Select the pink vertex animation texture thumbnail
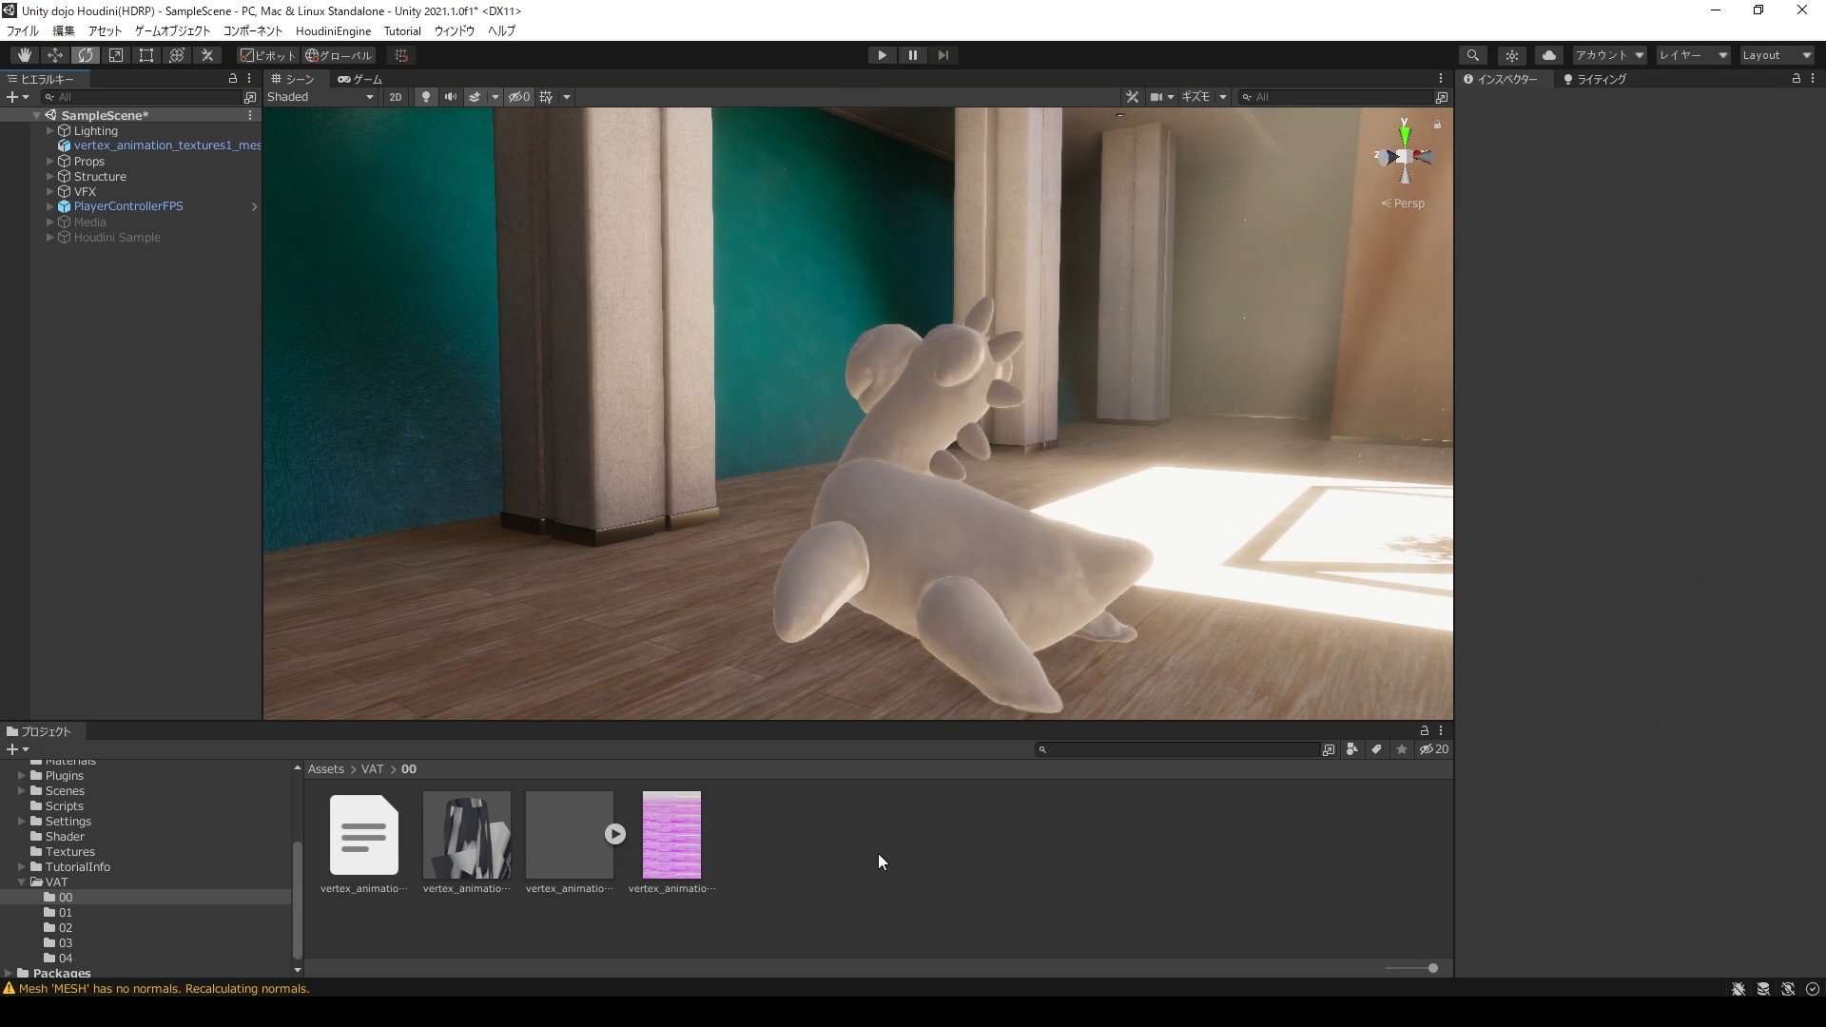Image resolution: width=1826 pixels, height=1027 pixels. tap(671, 835)
